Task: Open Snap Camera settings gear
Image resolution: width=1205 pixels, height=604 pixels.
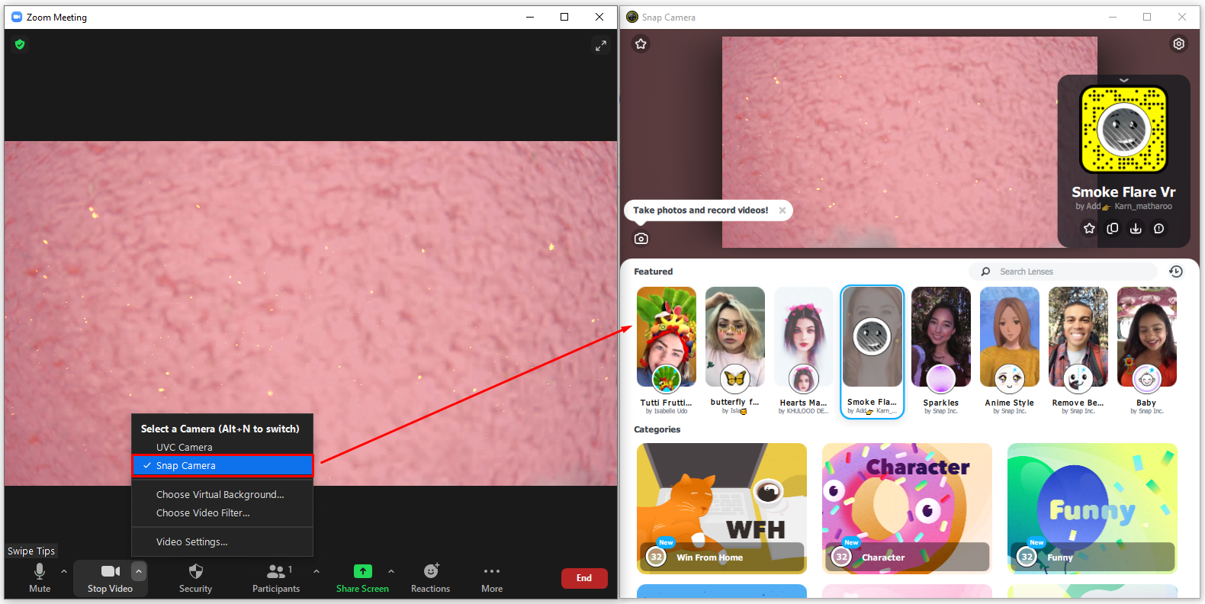Action: [x=1179, y=44]
